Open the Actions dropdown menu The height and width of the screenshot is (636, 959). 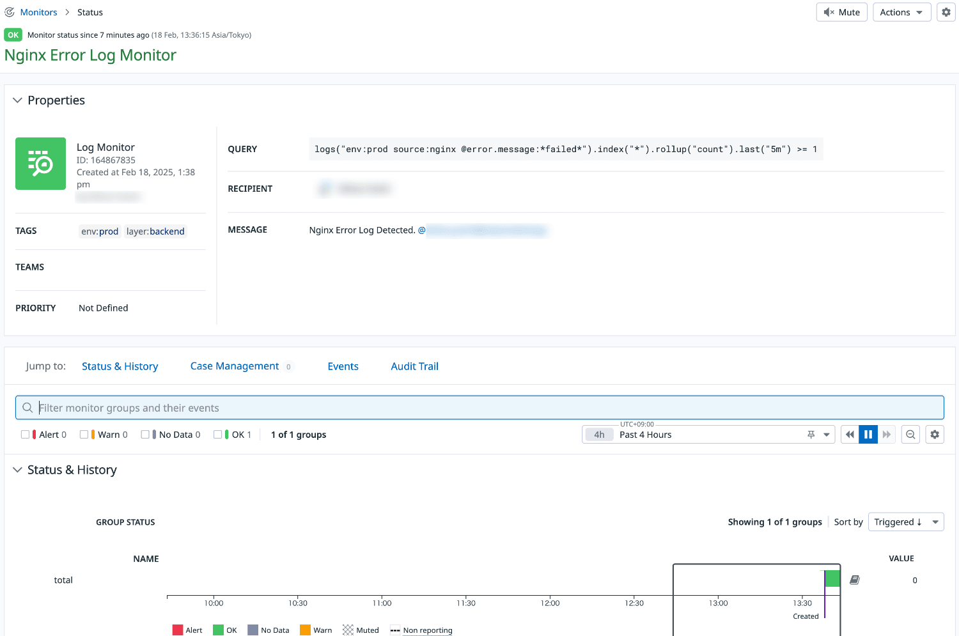[901, 12]
